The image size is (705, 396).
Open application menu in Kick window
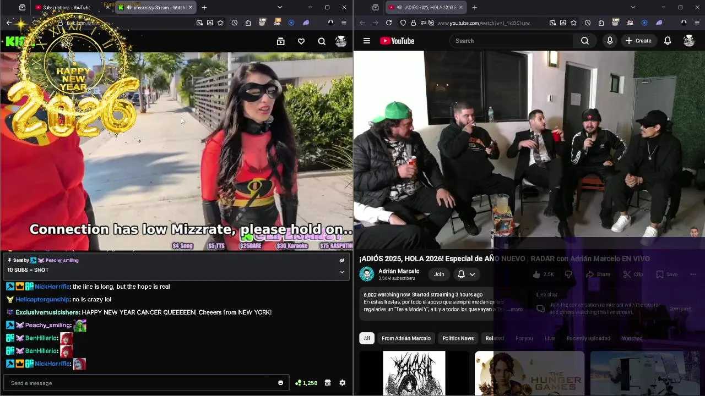(344, 23)
